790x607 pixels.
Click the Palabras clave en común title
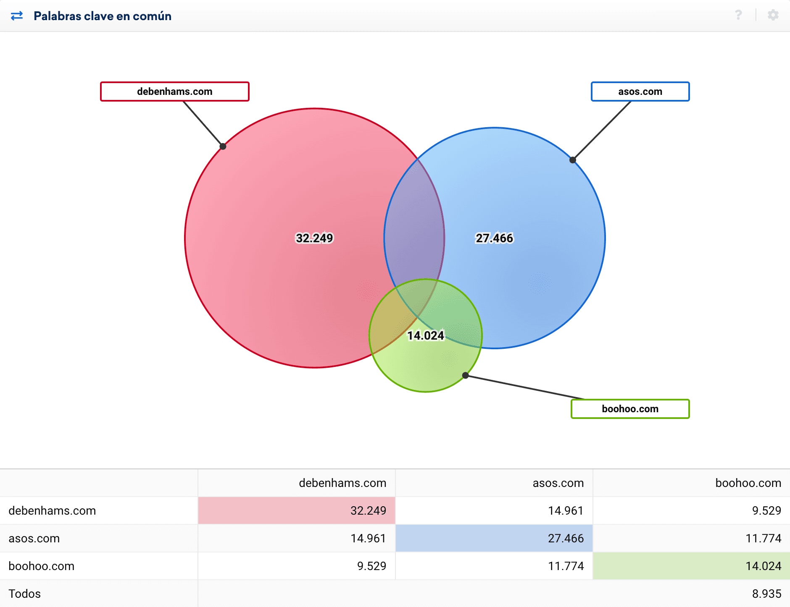(103, 16)
